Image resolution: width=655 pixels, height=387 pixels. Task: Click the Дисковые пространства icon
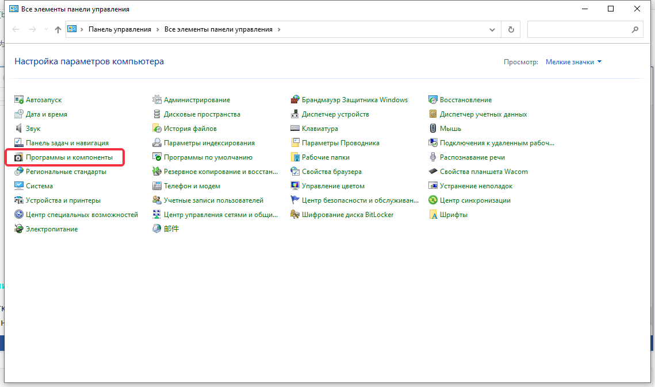click(156, 114)
